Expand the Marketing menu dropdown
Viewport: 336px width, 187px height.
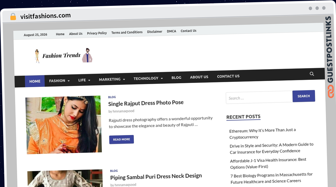tap(112, 79)
